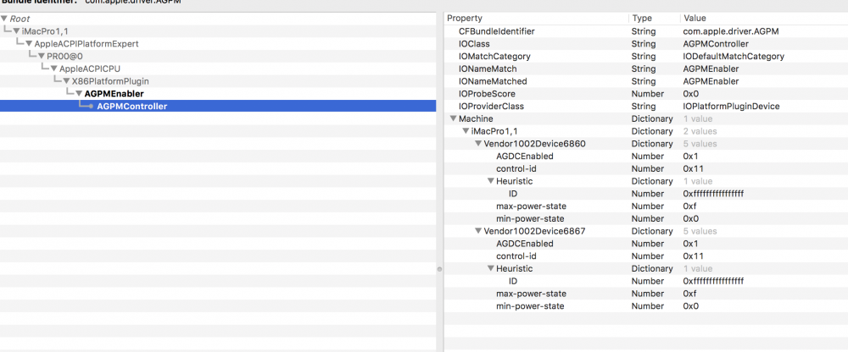The width and height of the screenshot is (848, 352).
Task: Select max-power-state under Vendor1002Device6860
Action: click(646, 206)
